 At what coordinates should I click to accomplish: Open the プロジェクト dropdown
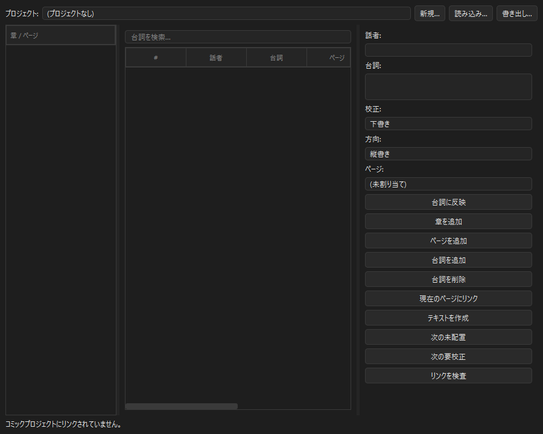coord(226,13)
